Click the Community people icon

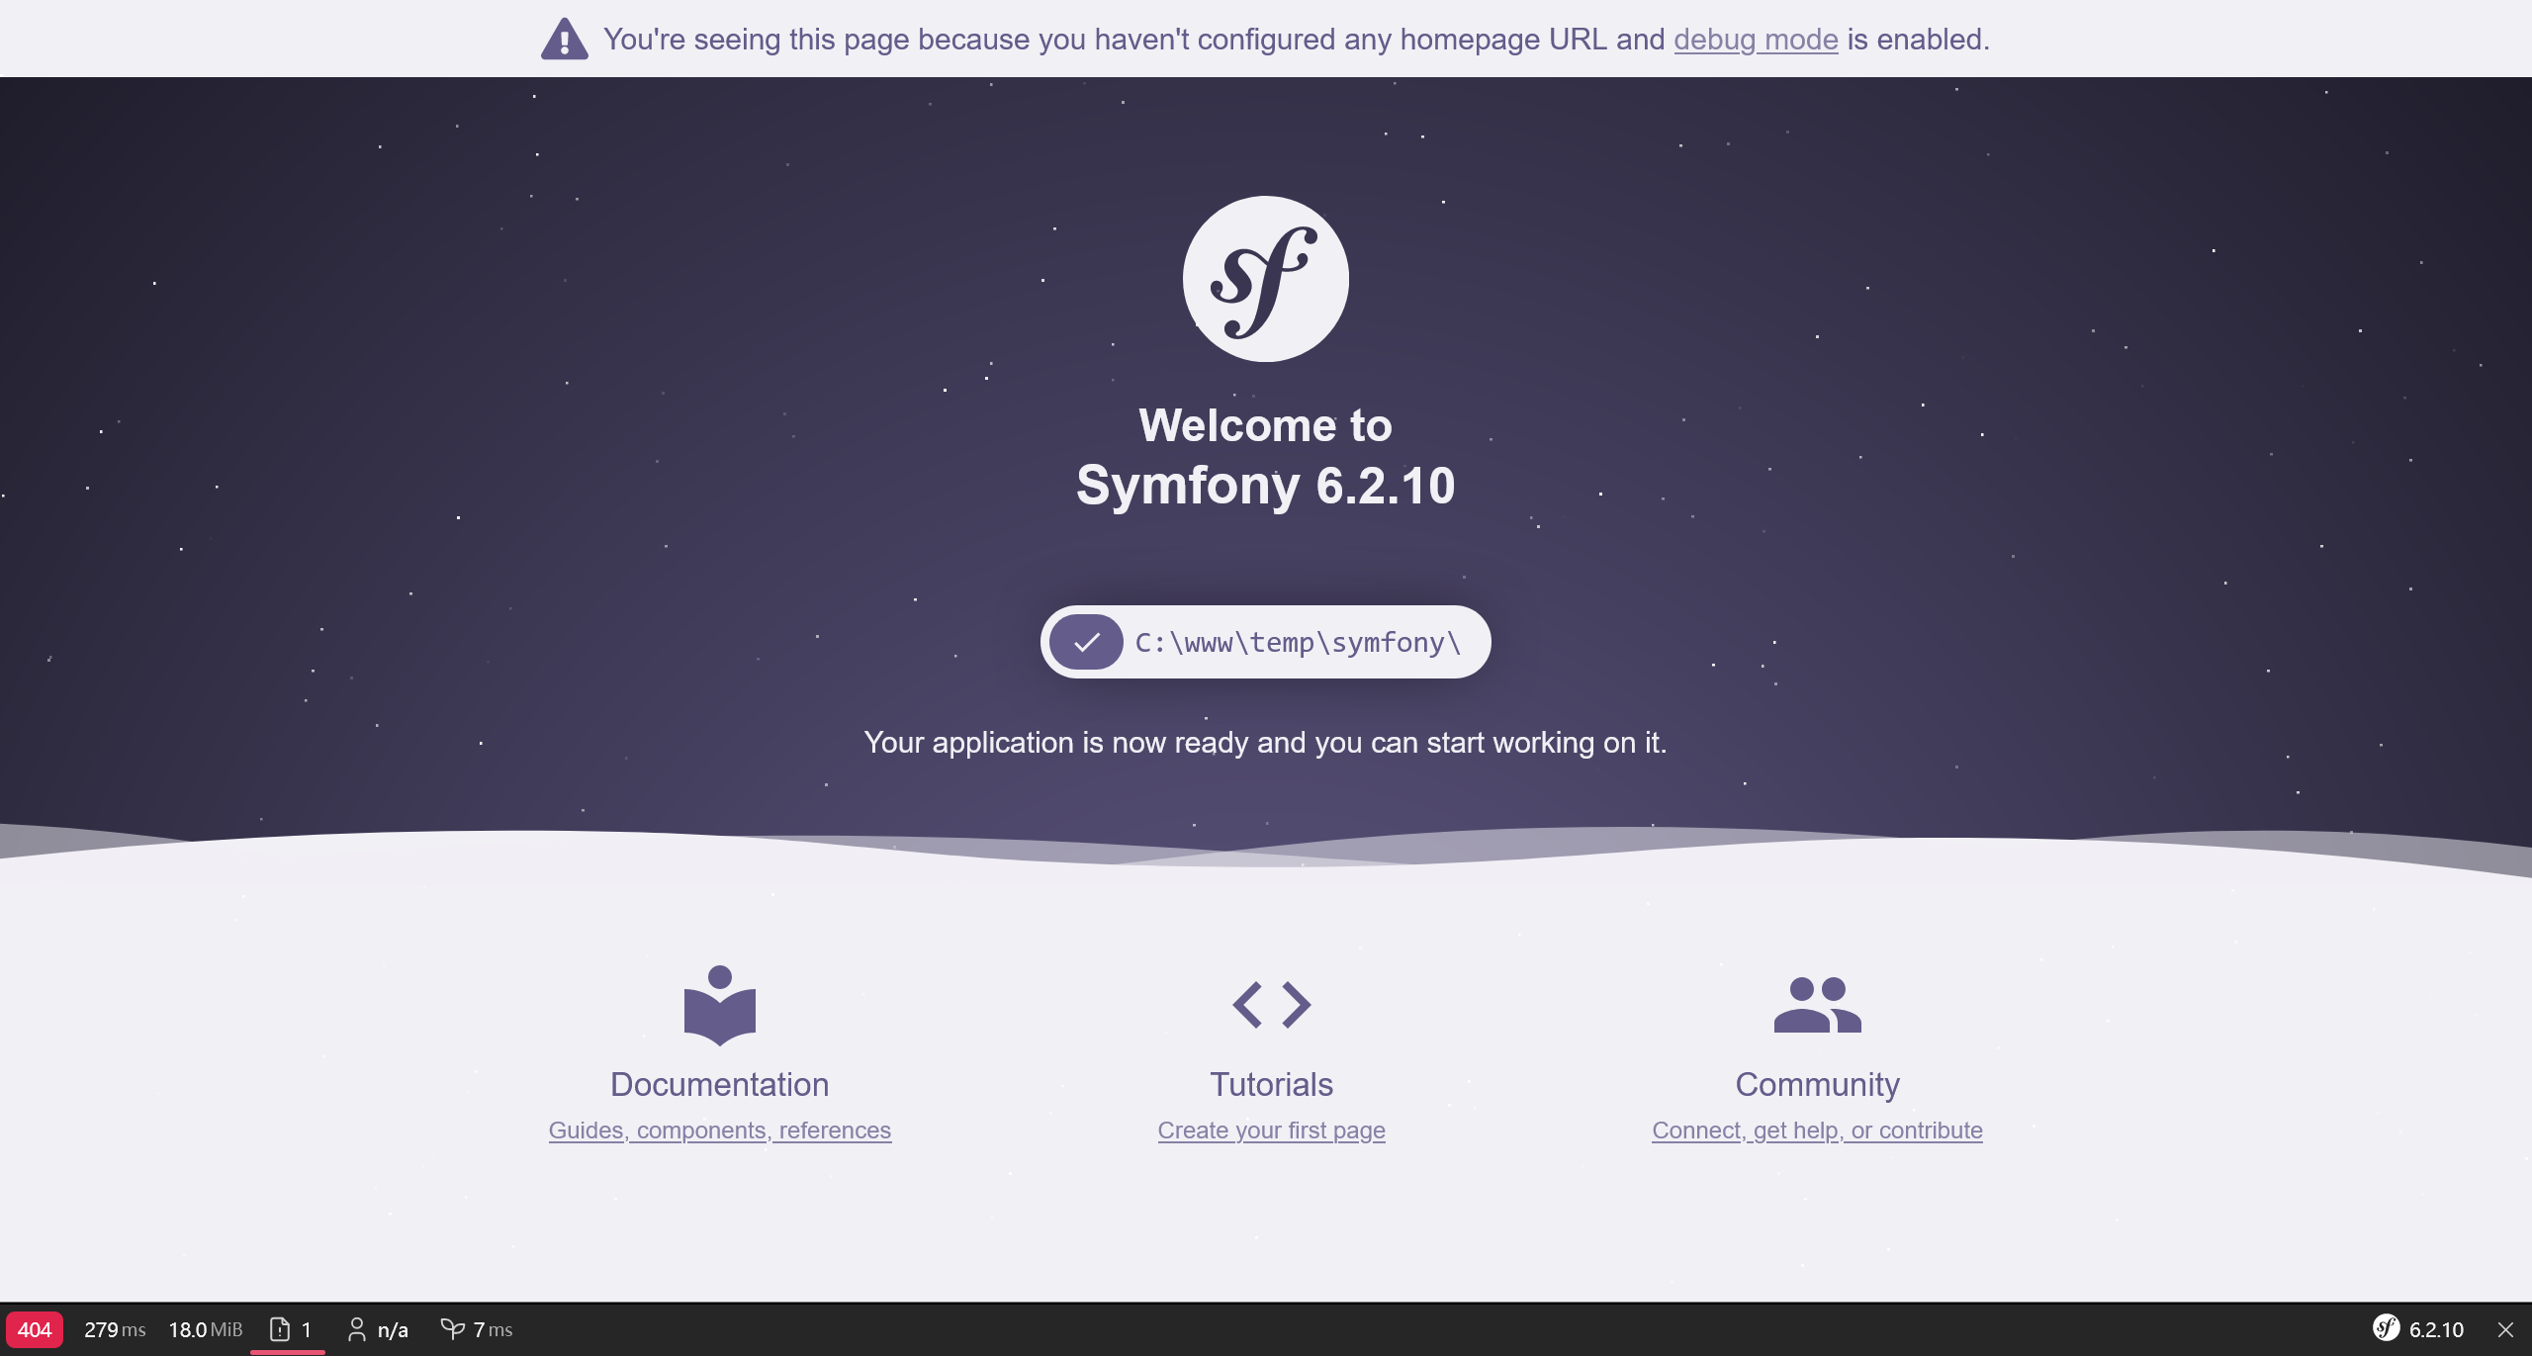pos(1818,1005)
